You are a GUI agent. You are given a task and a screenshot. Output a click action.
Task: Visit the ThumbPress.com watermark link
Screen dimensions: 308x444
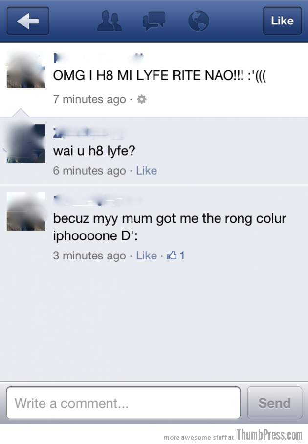pyautogui.click(x=269, y=434)
